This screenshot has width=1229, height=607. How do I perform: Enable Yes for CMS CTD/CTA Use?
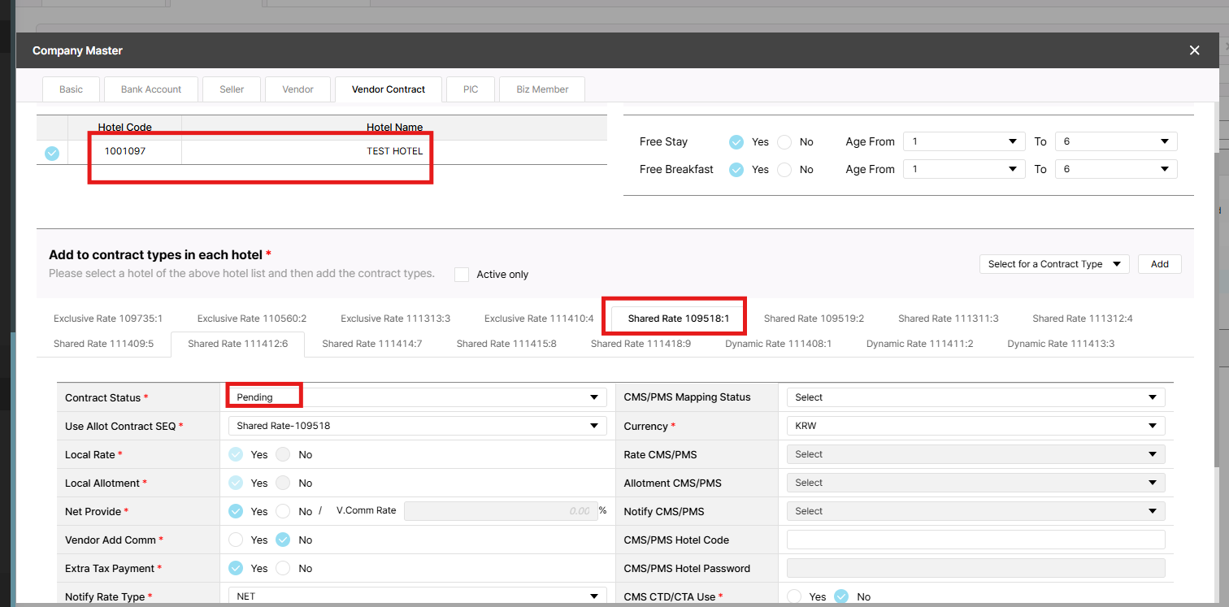[795, 596]
